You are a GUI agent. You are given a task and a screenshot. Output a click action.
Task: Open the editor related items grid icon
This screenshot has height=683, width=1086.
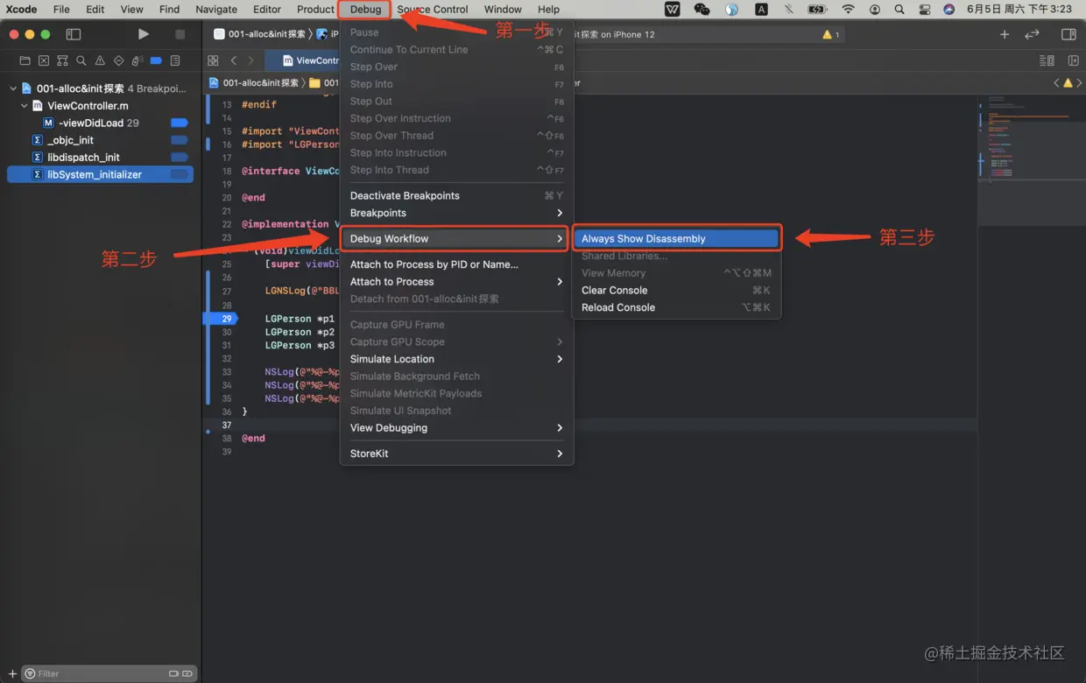click(213, 60)
